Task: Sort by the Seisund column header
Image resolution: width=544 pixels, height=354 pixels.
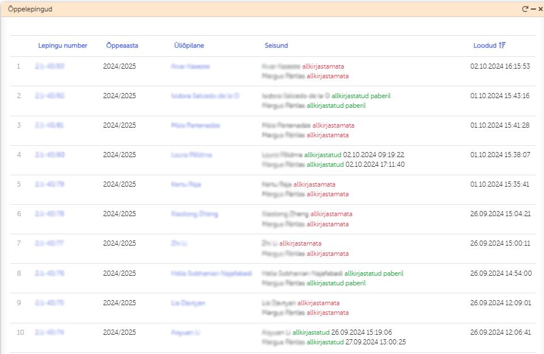Action: [276, 45]
